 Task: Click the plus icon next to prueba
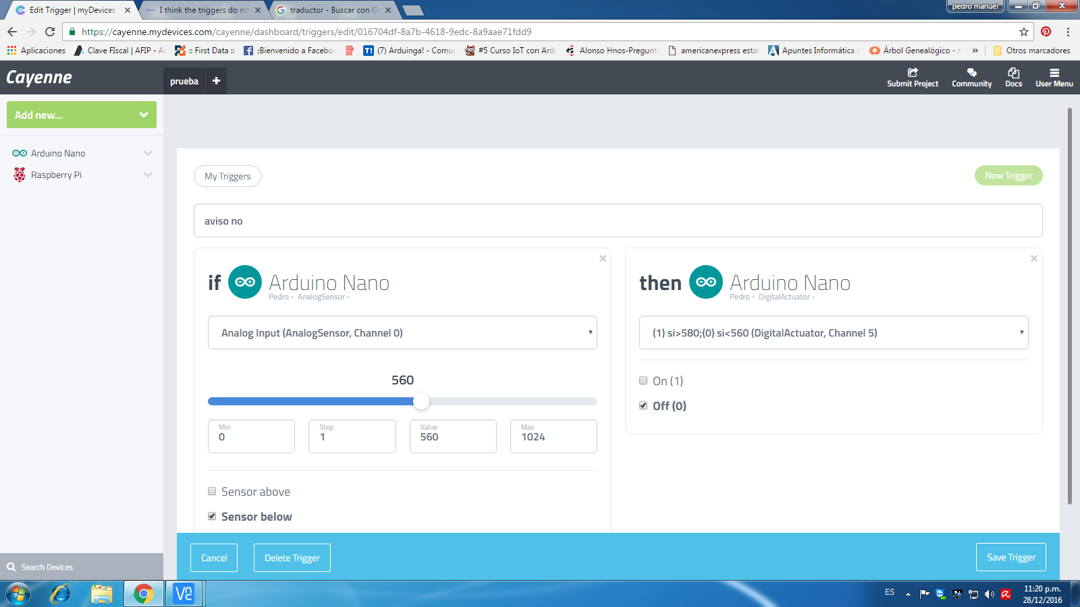(x=217, y=81)
